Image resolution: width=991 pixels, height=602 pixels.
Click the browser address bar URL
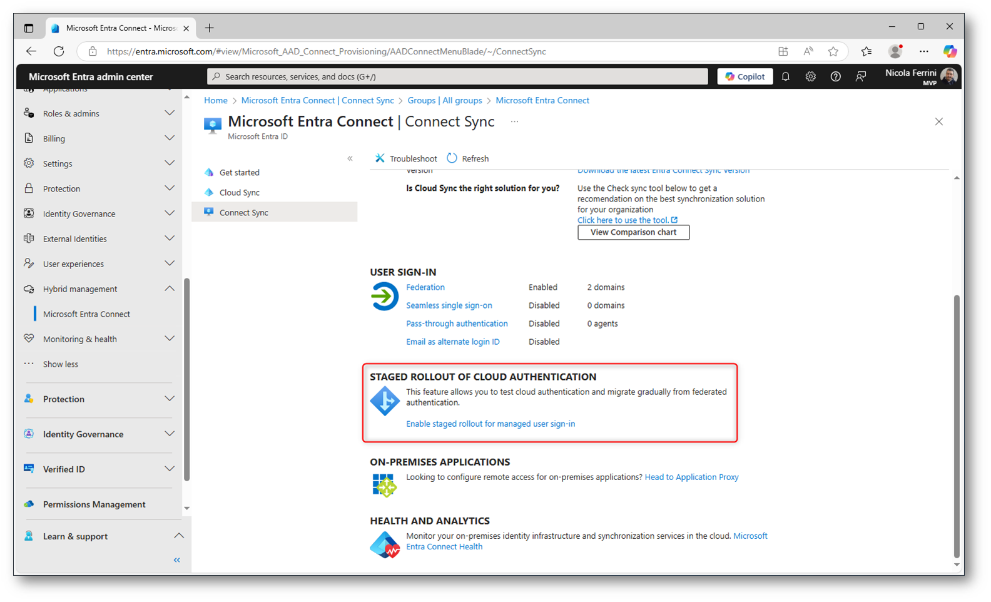click(x=327, y=51)
